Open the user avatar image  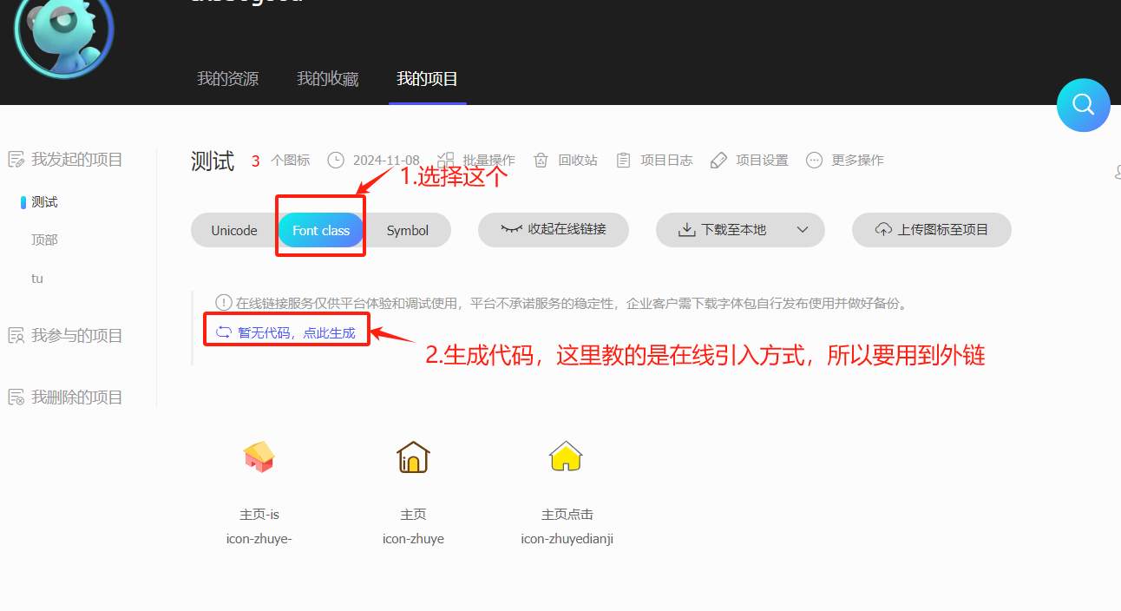click(64, 35)
